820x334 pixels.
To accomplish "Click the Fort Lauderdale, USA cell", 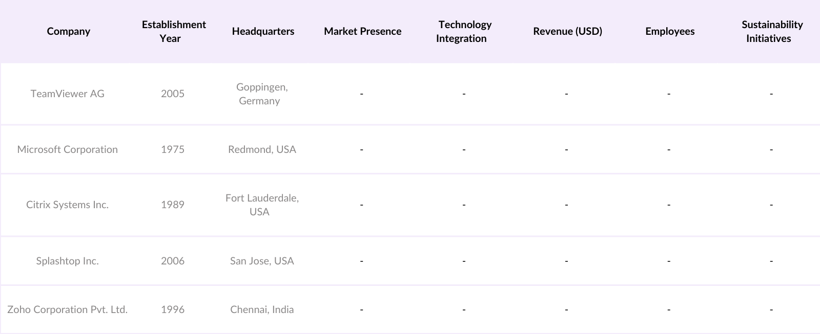I will 261,205.
